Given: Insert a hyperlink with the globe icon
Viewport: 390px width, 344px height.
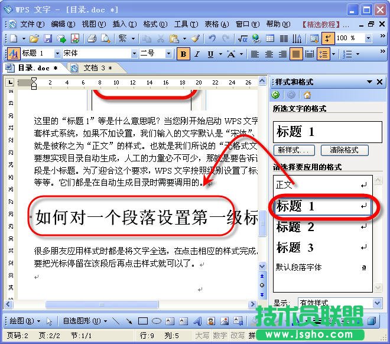Looking at the screenshot, I should click(256, 38).
